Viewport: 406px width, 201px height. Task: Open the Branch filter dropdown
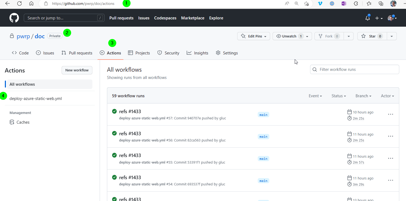pos(363,96)
